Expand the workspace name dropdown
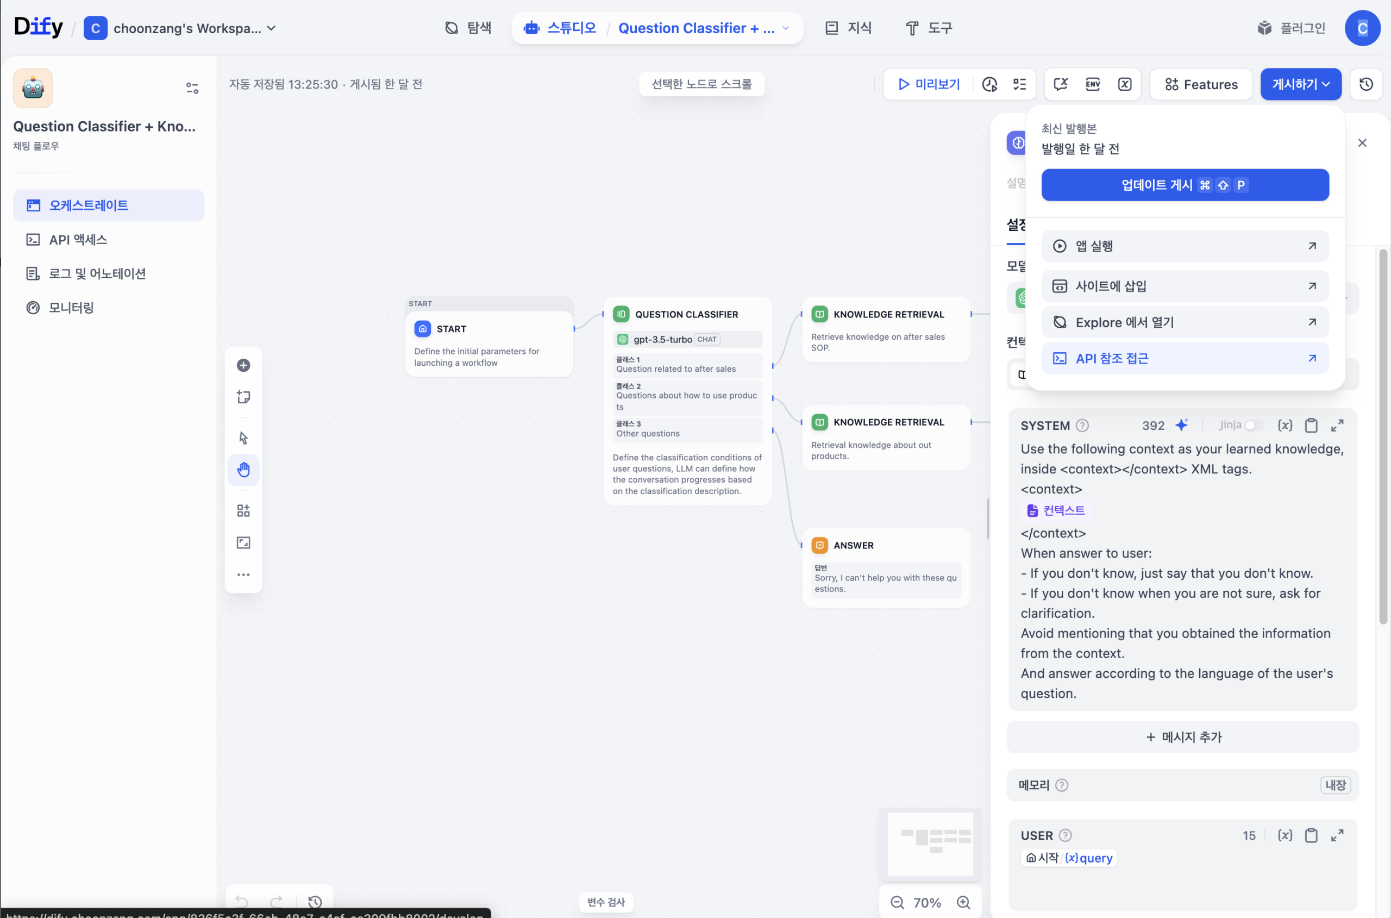This screenshot has width=1391, height=918. [271, 28]
